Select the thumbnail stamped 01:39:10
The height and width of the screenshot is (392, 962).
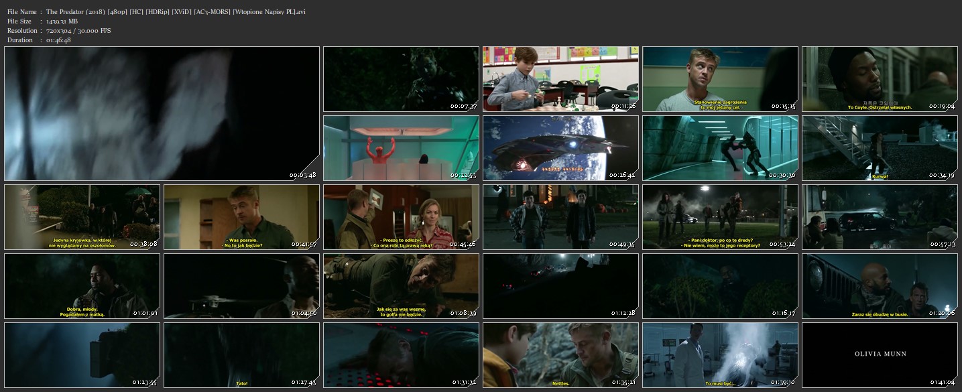[720, 355]
